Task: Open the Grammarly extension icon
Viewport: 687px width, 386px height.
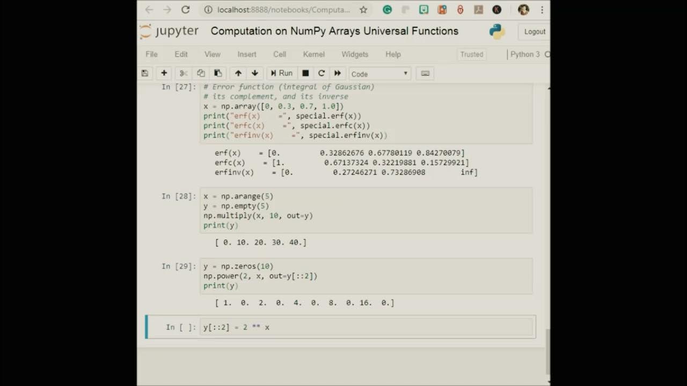Action: coord(388,10)
